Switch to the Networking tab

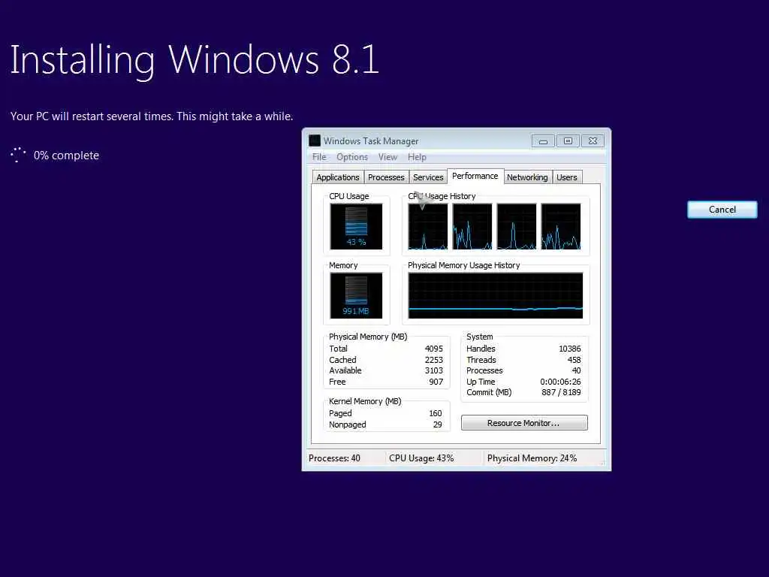point(527,177)
